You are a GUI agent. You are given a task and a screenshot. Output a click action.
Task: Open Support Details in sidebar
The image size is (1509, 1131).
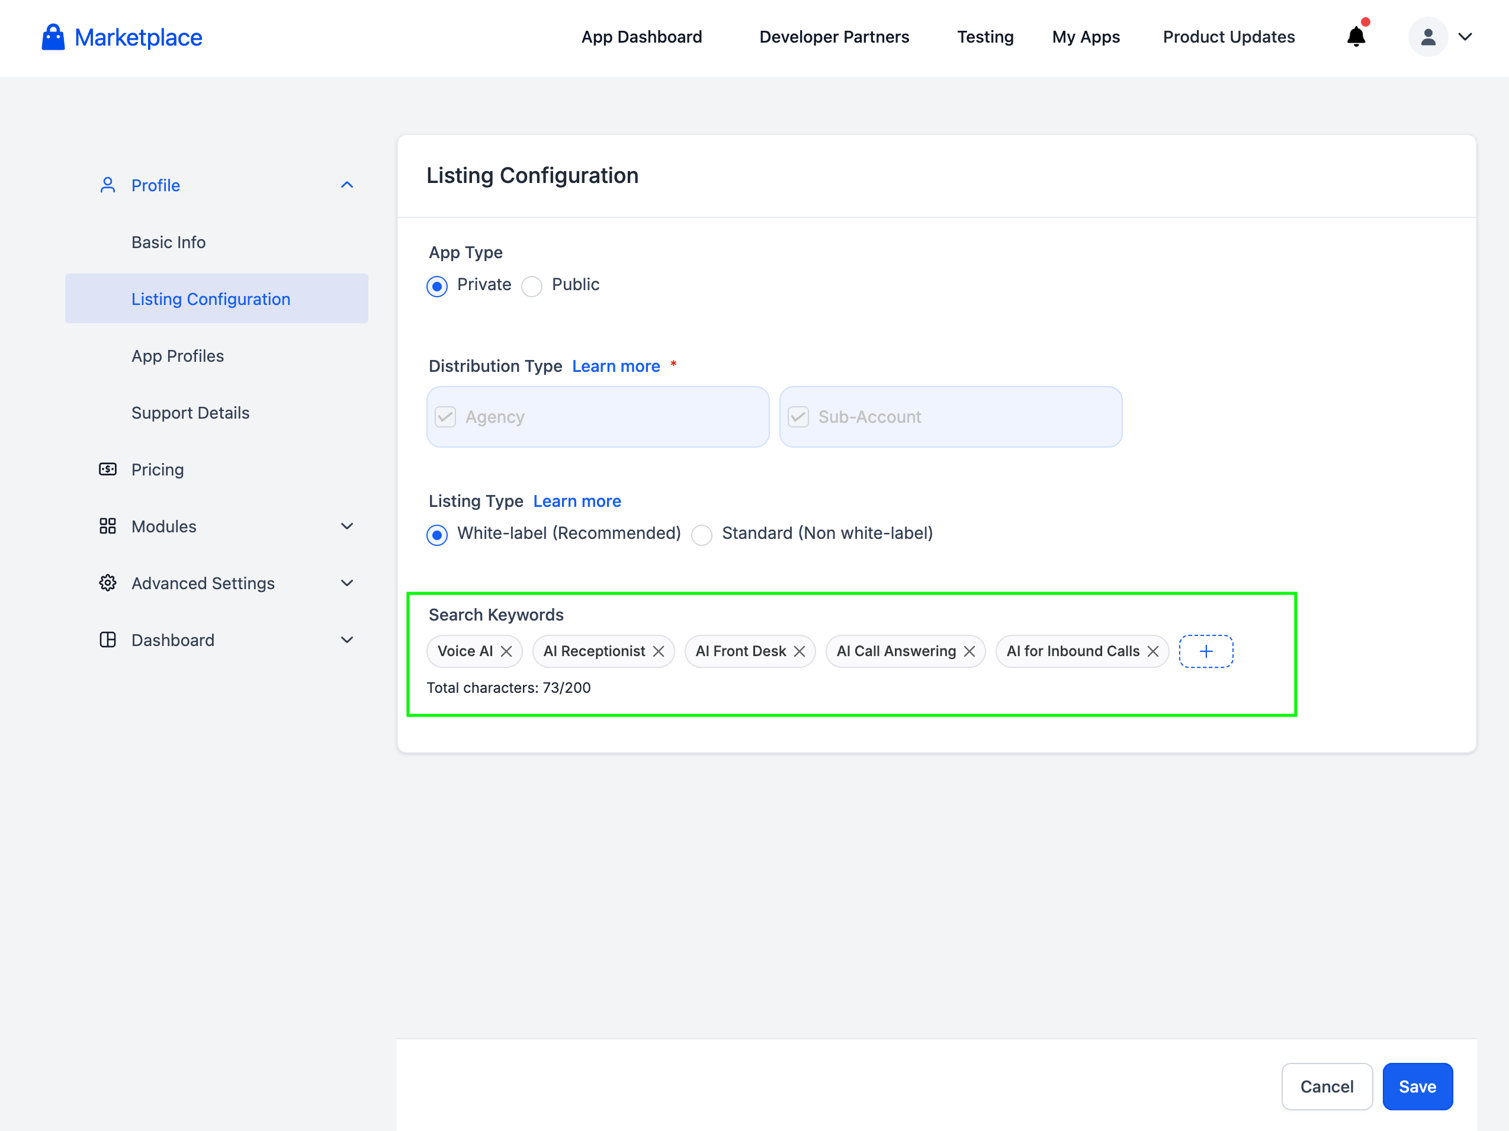point(190,413)
